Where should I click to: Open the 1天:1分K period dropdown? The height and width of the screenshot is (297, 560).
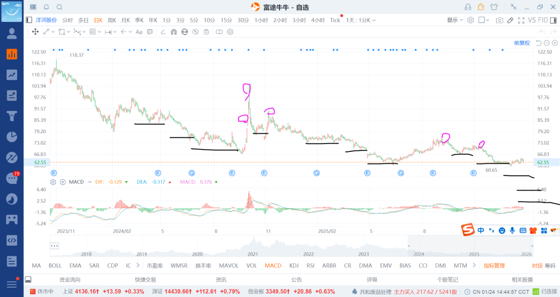tap(361, 20)
